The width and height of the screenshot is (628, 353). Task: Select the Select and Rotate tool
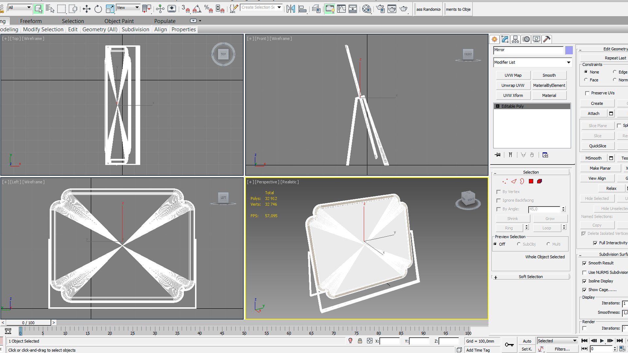[x=98, y=9]
